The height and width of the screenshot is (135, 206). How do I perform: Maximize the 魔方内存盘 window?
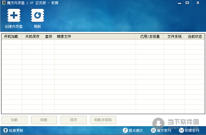pos(187,3)
